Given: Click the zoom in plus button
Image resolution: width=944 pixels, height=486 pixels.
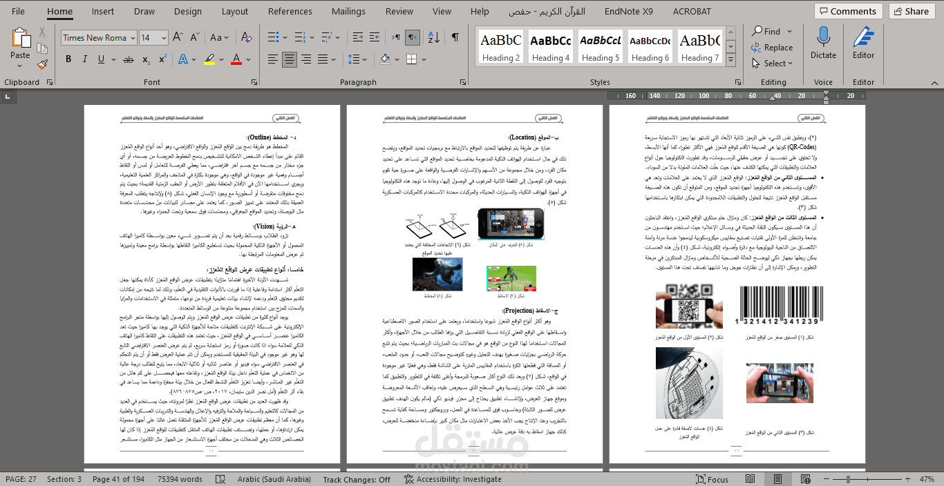Looking at the screenshot, I should pos(909,479).
